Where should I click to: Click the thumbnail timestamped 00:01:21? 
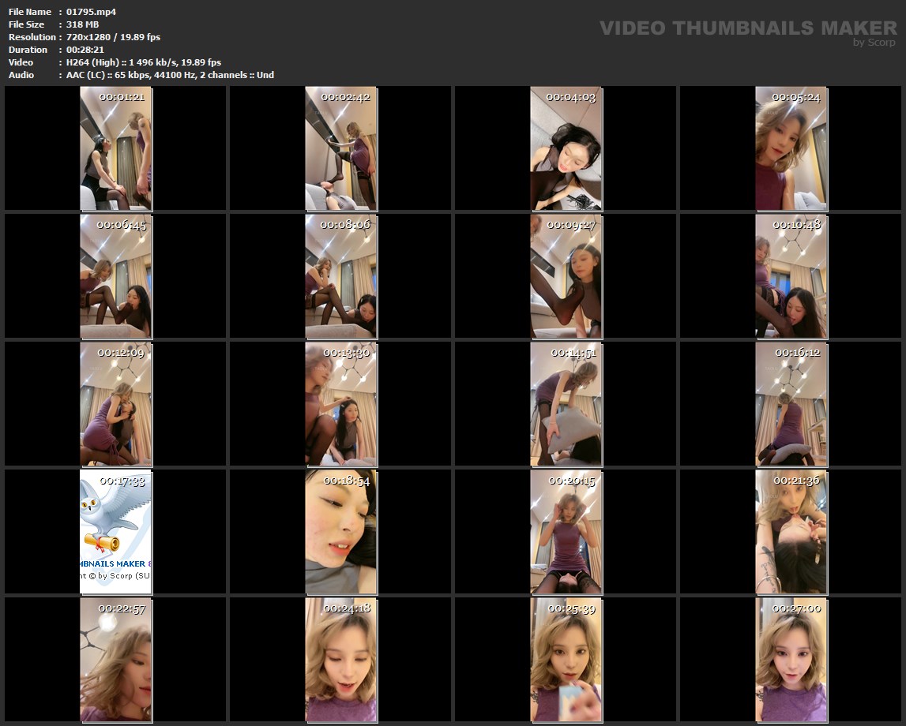pos(116,148)
